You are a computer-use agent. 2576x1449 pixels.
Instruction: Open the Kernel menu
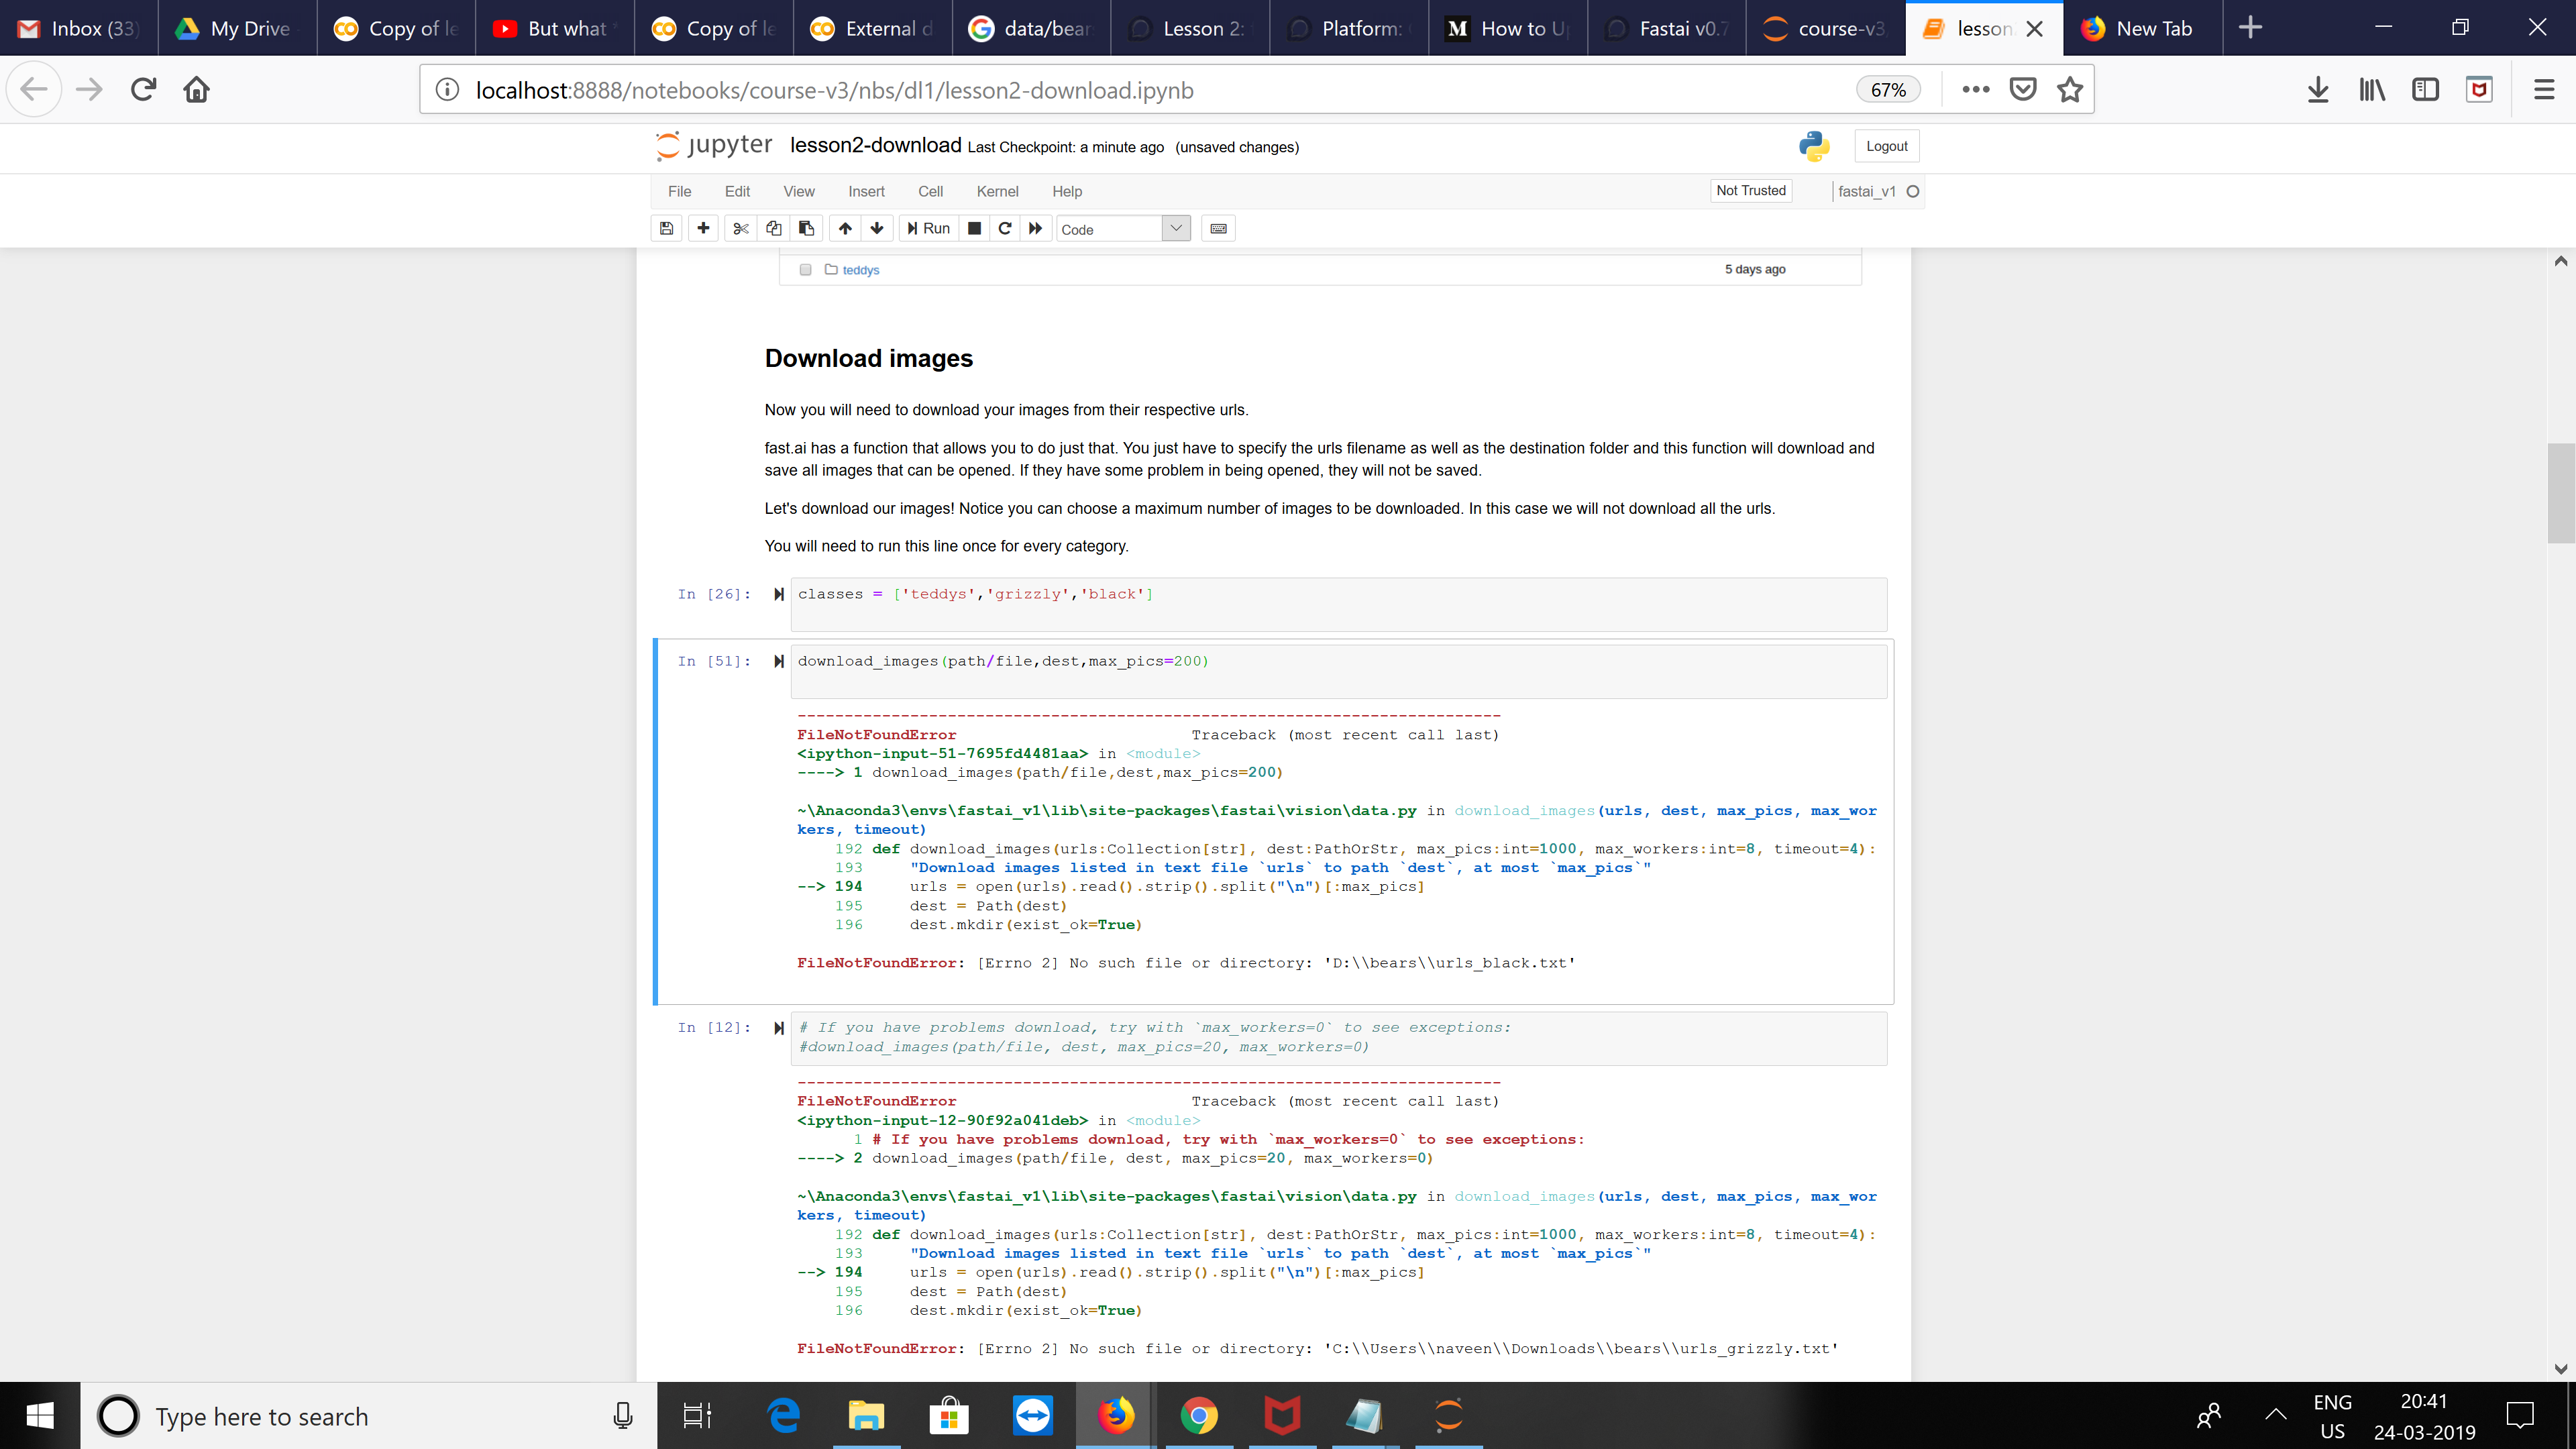pos(997,191)
